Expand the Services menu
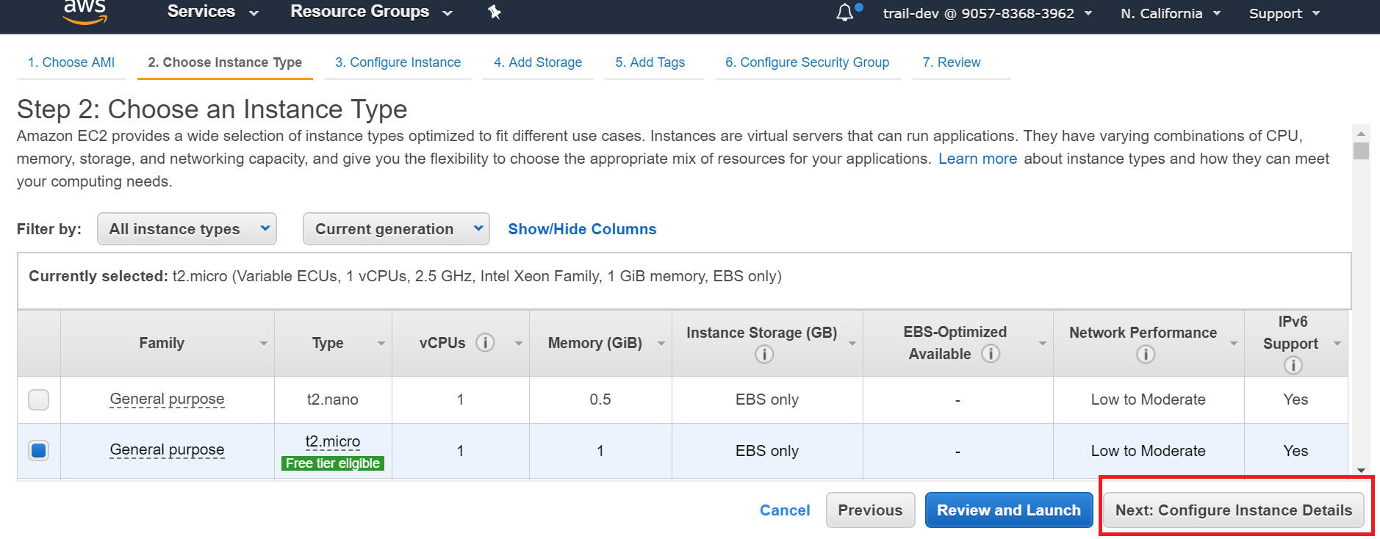 pyautogui.click(x=212, y=12)
